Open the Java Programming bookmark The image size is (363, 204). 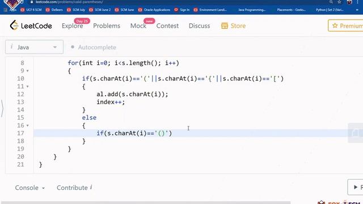252,10
